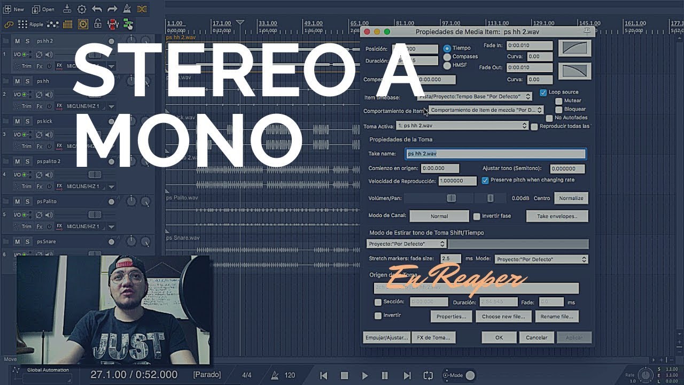Click the Take envelopes button
Screen dimensions: 684x385
557,216
